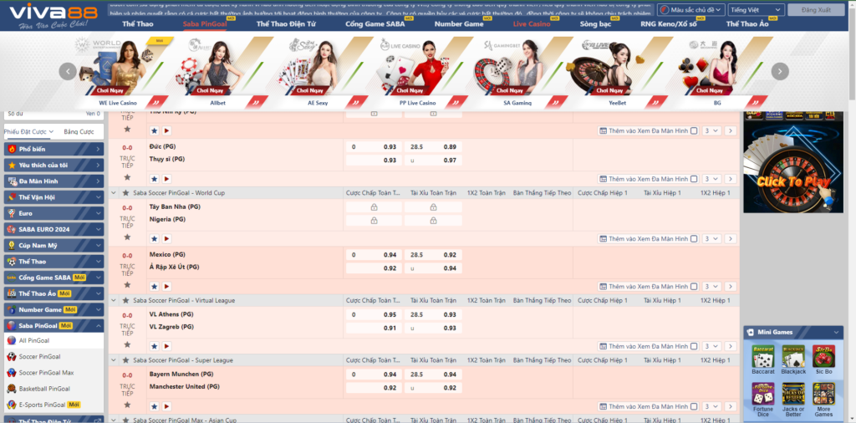Open Number Game top menu

(459, 24)
